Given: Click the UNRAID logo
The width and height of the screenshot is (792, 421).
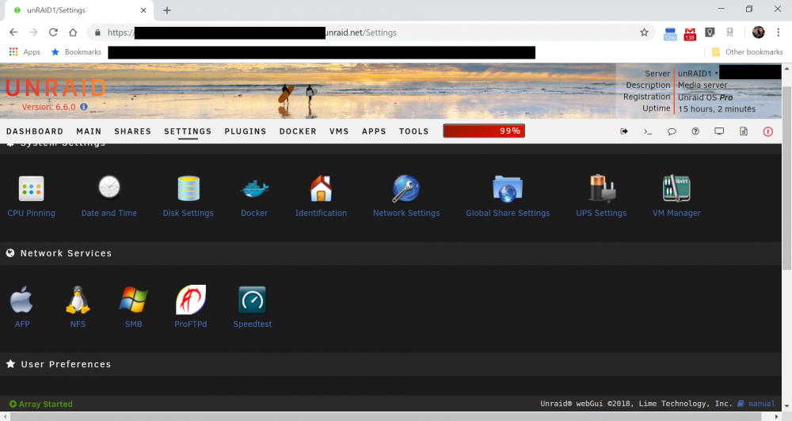Looking at the screenshot, I should click(55, 88).
